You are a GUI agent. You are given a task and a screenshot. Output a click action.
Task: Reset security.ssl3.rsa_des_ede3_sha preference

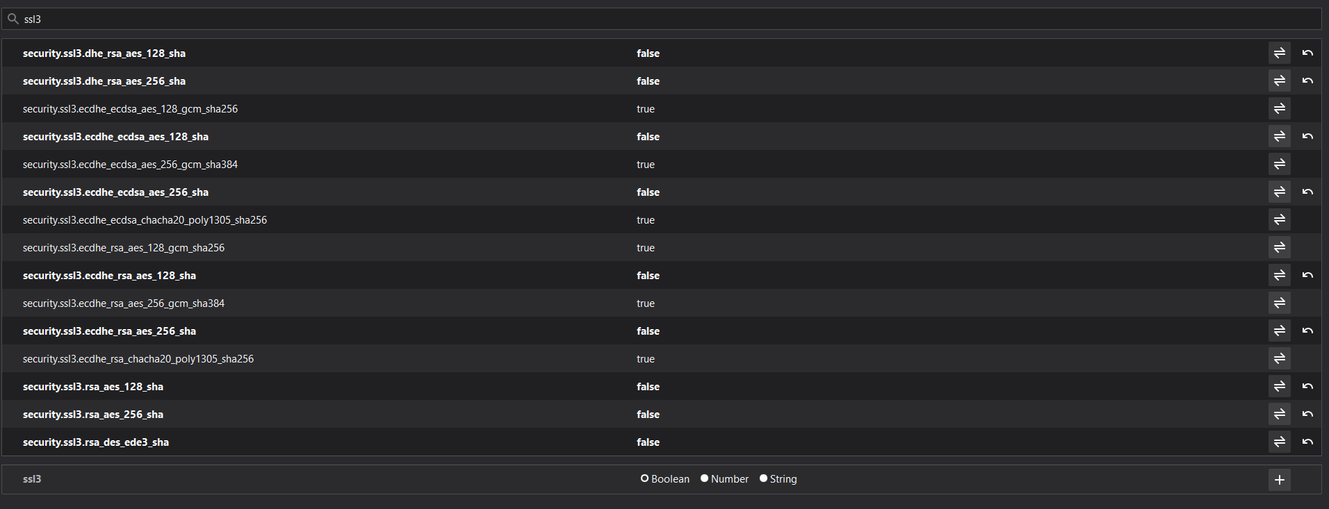(1307, 442)
